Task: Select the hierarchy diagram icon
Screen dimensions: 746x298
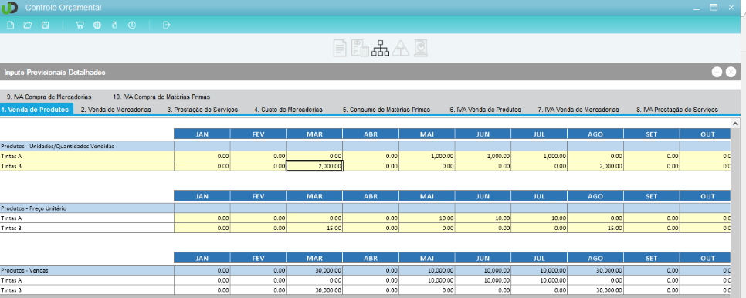Action: tap(381, 48)
